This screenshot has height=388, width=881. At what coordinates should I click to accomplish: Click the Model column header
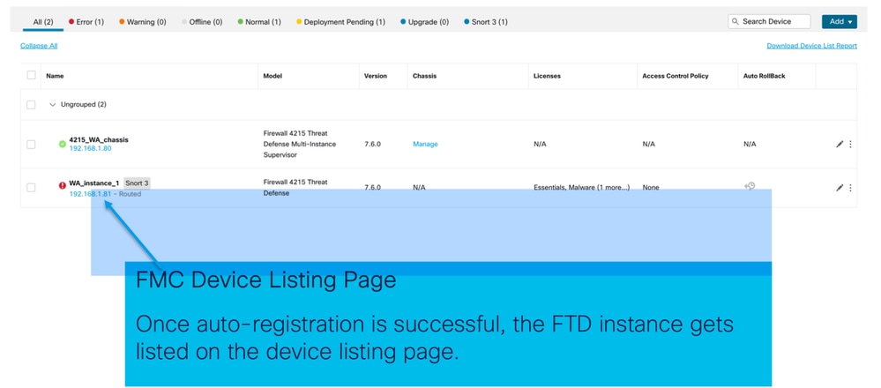pos(273,76)
